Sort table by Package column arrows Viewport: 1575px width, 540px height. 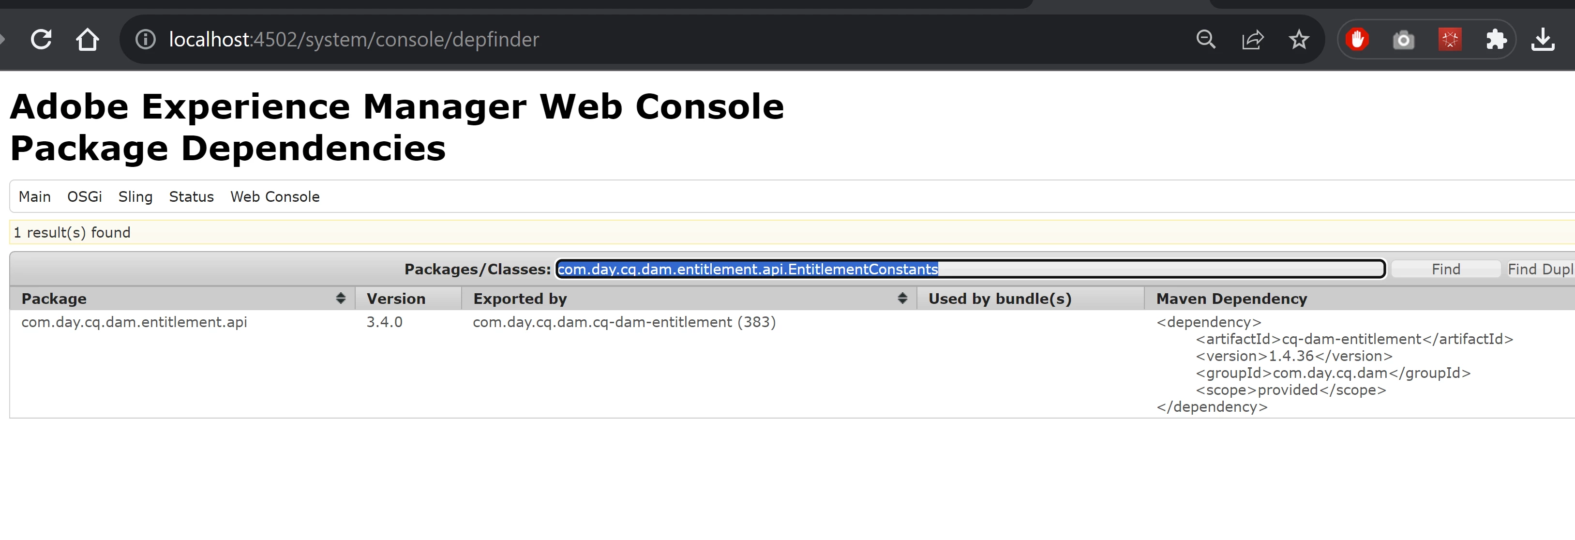341,299
